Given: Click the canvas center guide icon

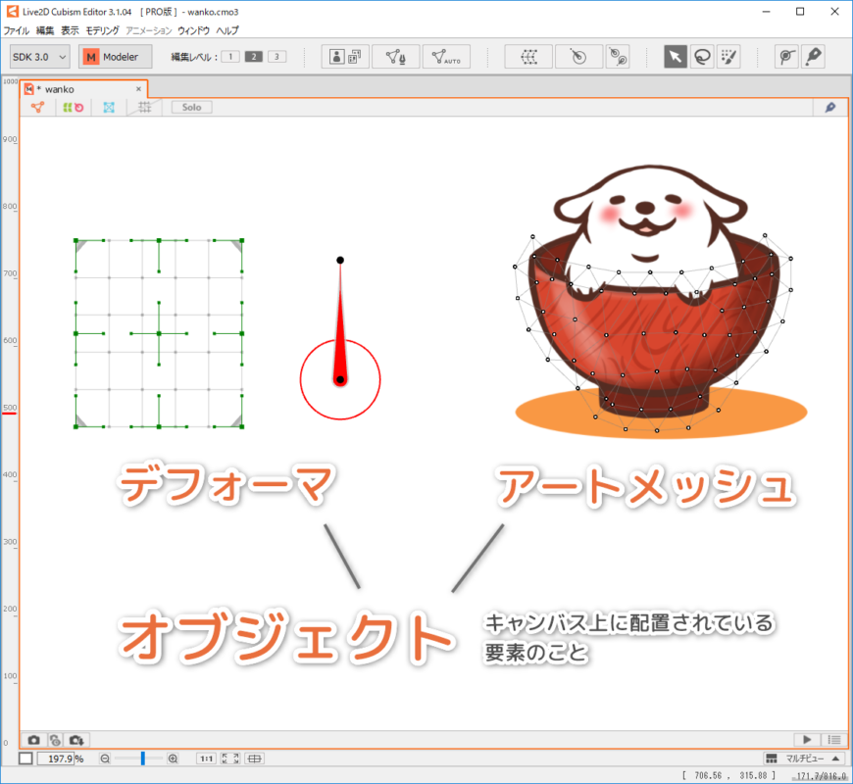Looking at the screenshot, I should click(255, 759).
